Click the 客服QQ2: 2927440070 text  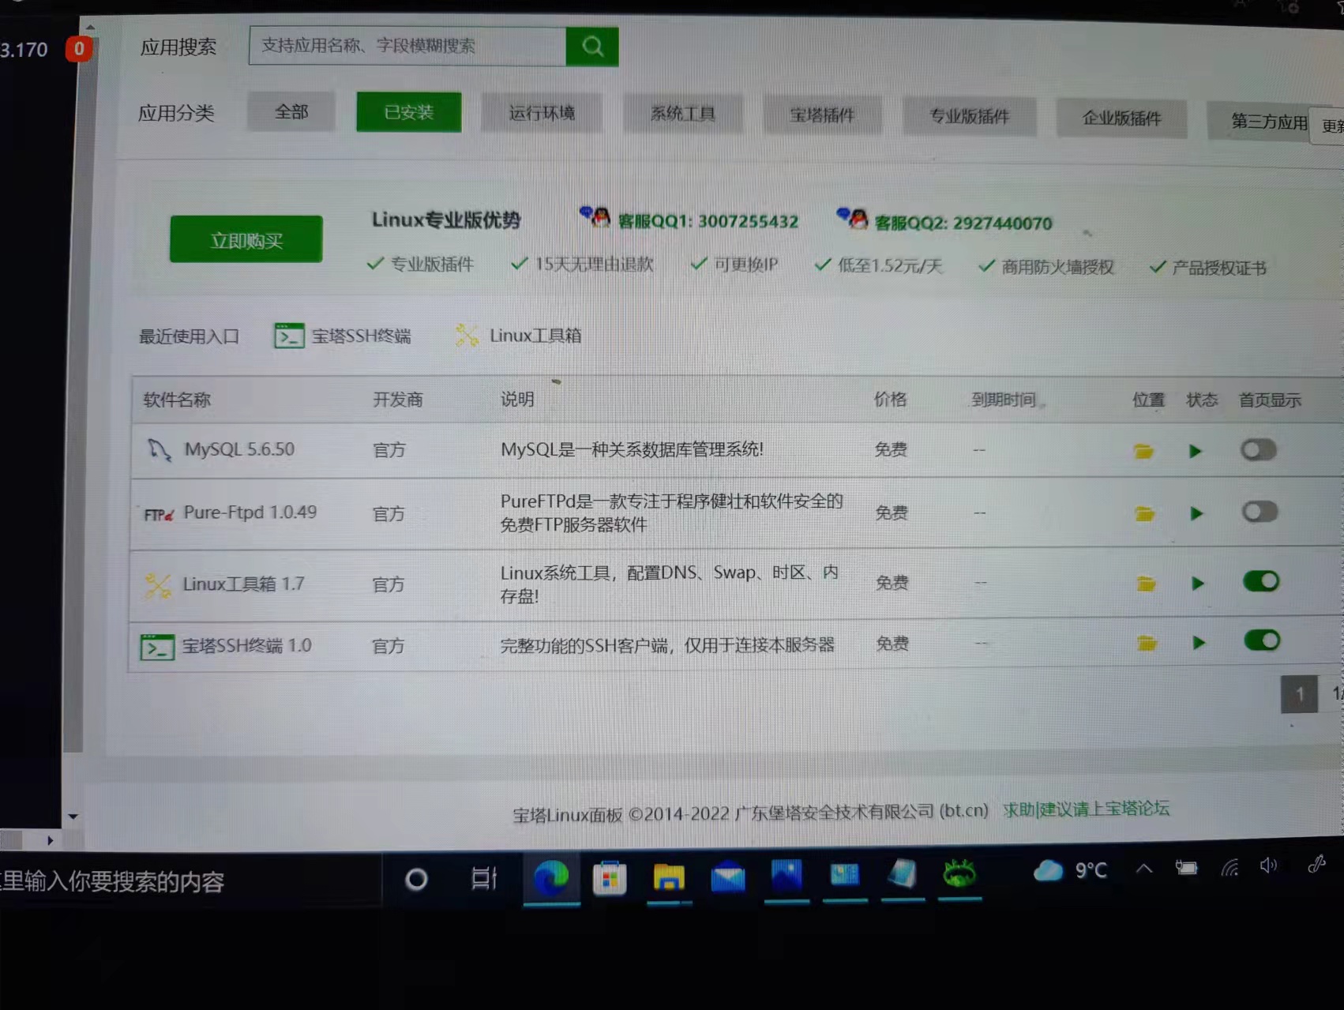click(963, 223)
